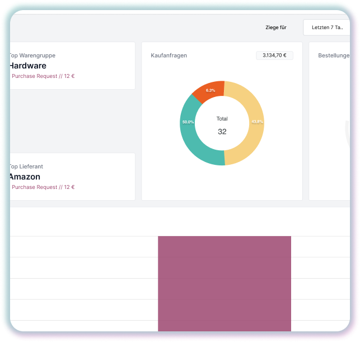Click the number 32 in donut center

(x=222, y=132)
